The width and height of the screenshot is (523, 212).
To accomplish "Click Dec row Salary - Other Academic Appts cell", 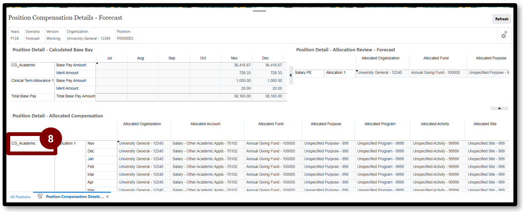I will 207,152.
